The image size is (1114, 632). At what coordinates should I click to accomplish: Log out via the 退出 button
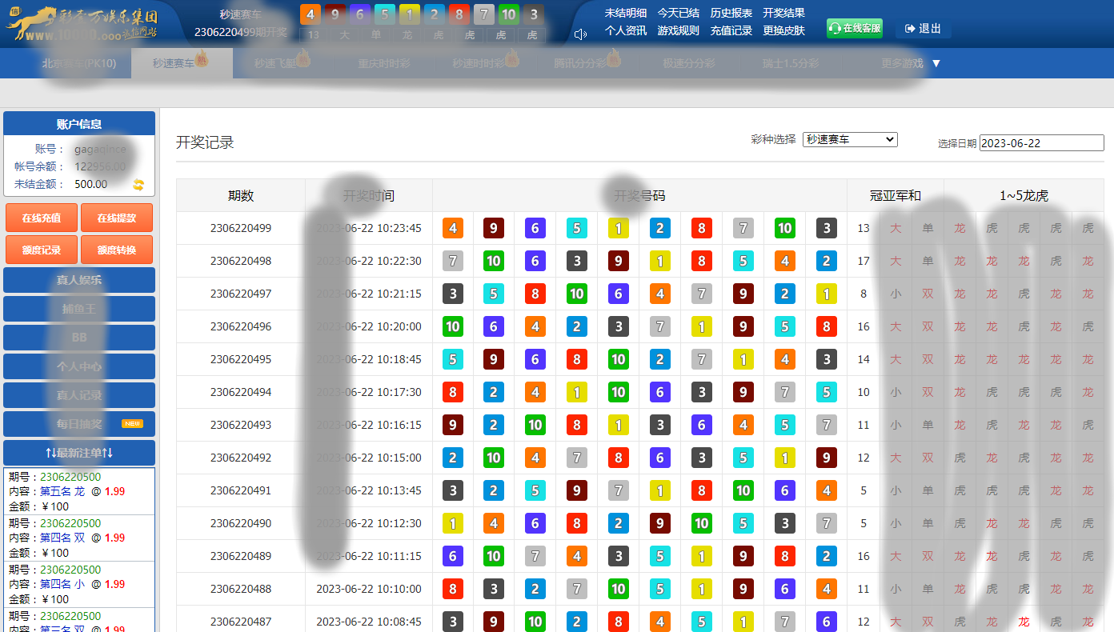[923, 28]
